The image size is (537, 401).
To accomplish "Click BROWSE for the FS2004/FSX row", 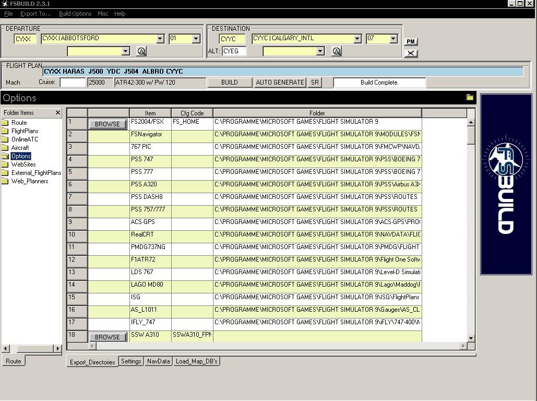I will click(108, 124).
